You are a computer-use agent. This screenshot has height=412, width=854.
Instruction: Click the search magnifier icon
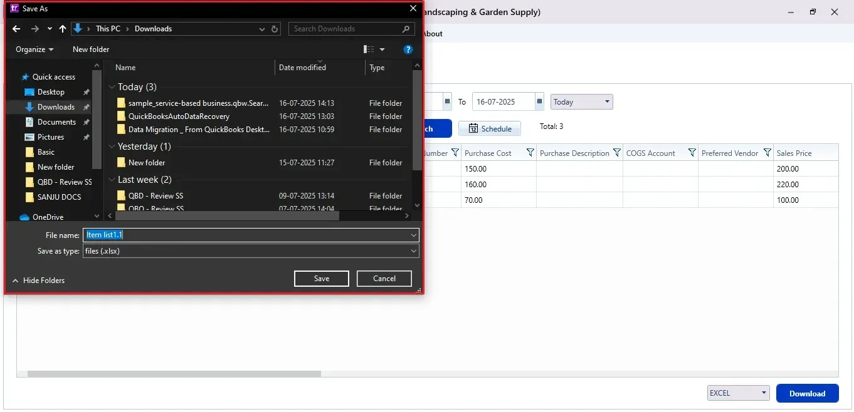point(407,29)
